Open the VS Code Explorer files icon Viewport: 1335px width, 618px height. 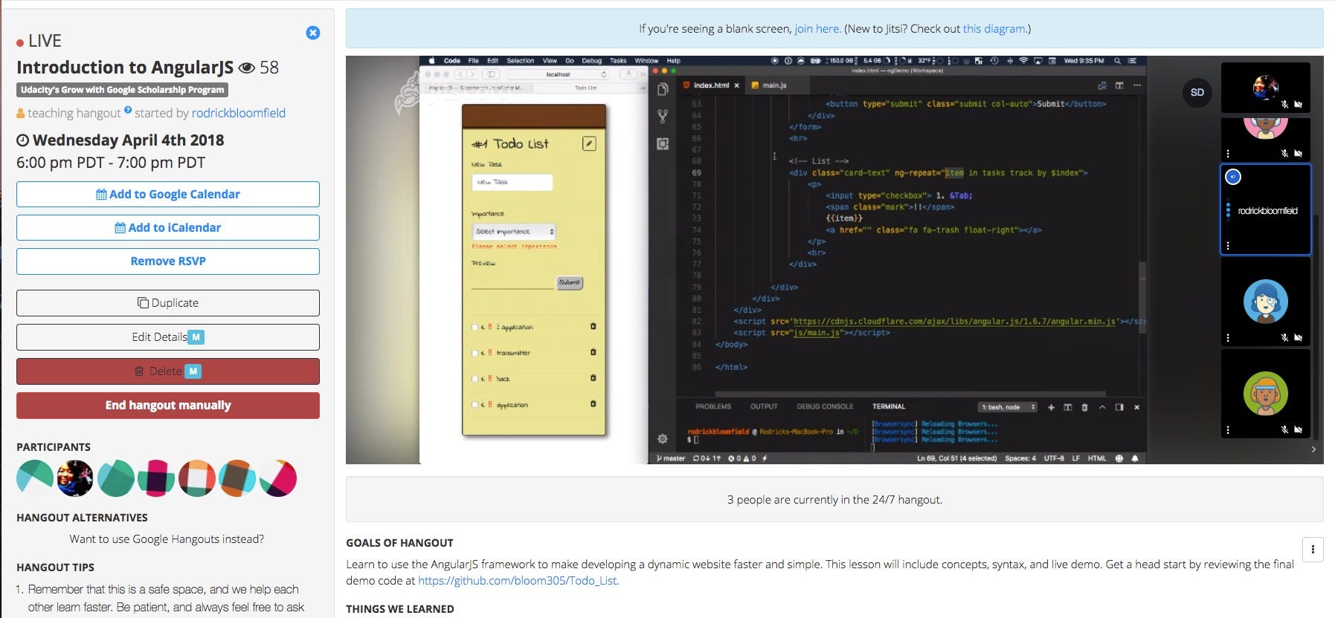click(x=662, y=90)
